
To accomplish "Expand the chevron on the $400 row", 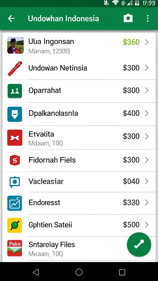I will click(147, 113).
